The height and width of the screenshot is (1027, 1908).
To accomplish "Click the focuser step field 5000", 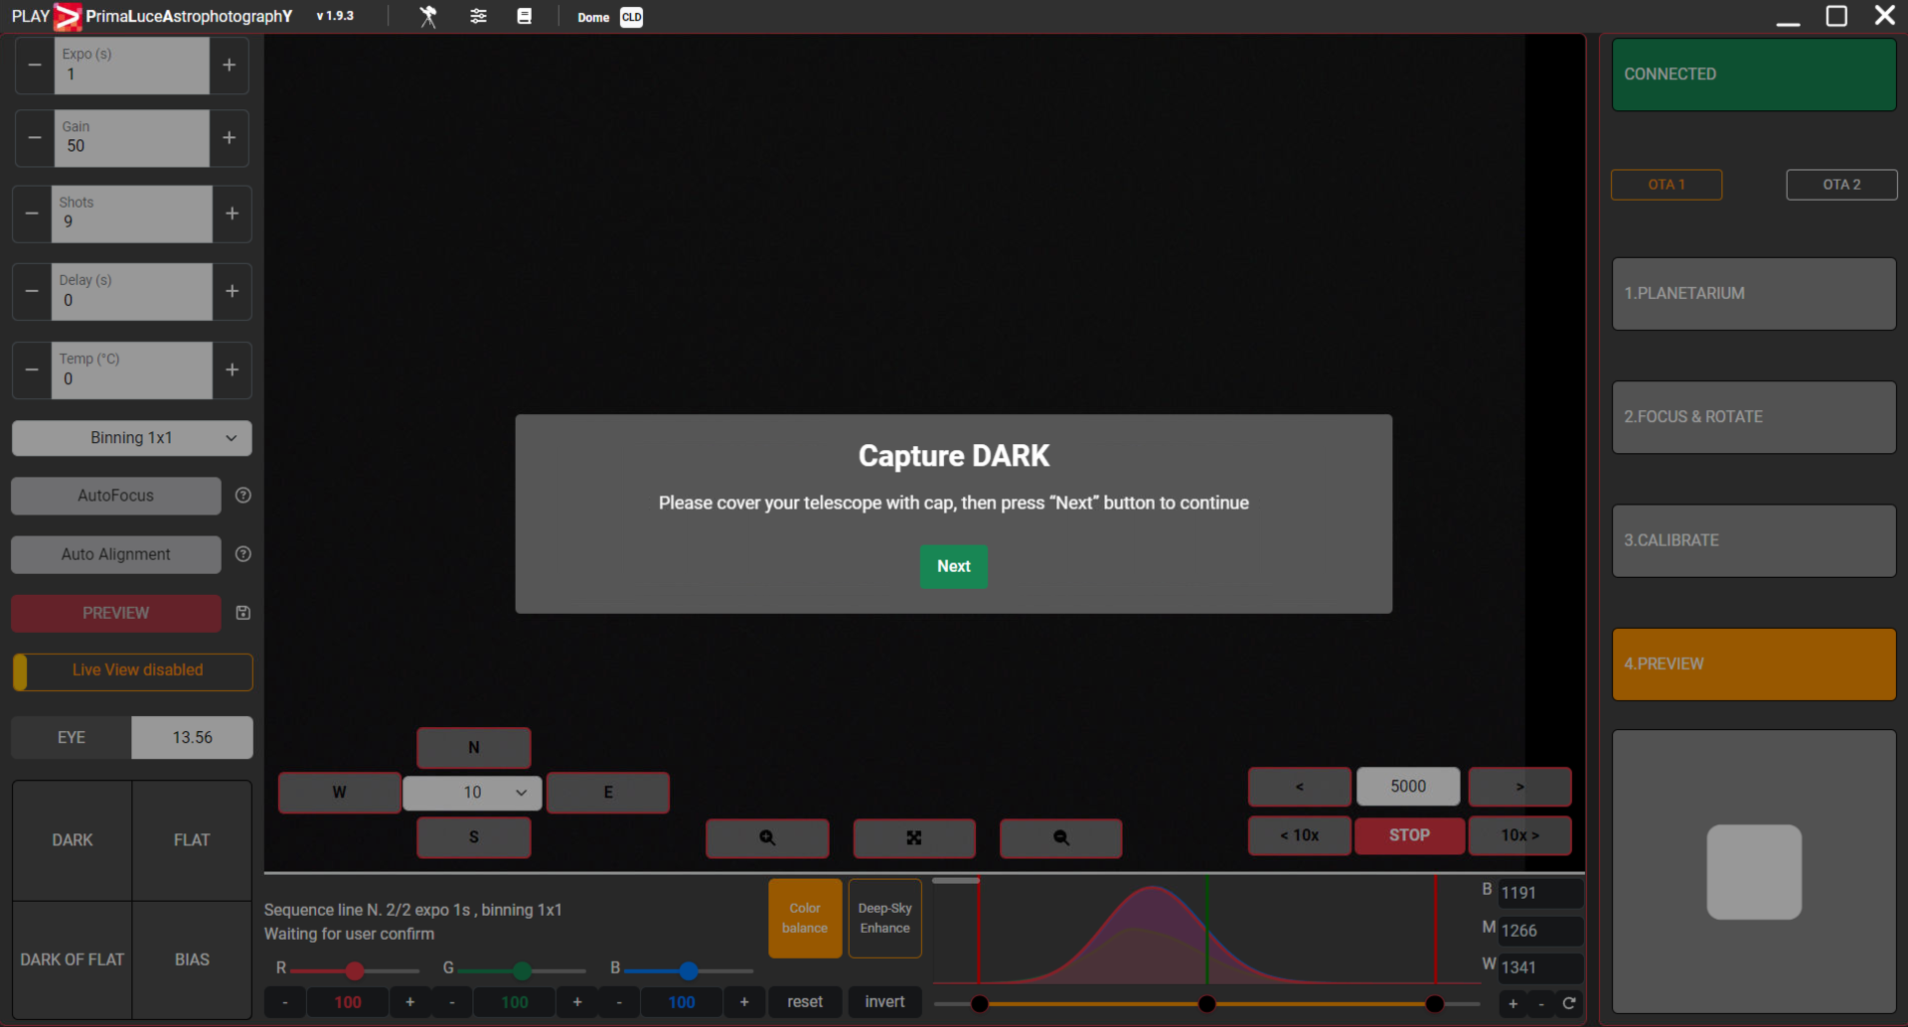I will (x=1408, y=787).
